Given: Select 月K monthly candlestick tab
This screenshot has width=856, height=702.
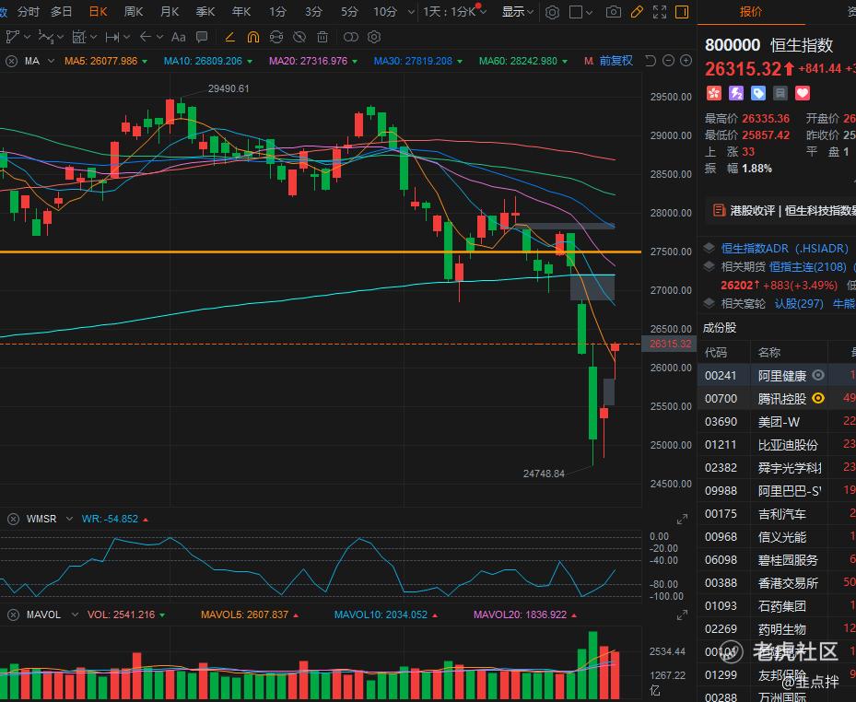Looking at the screenshot, I should click(x=170, y=12).
